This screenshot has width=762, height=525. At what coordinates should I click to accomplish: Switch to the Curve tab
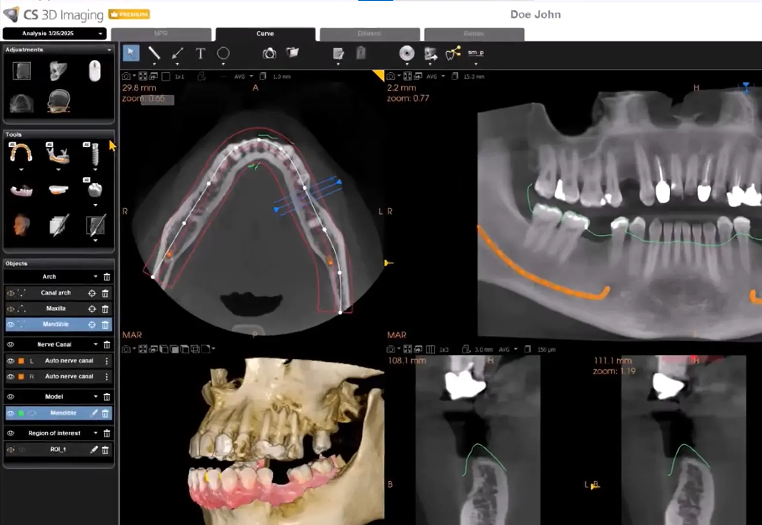coord(265,34)
